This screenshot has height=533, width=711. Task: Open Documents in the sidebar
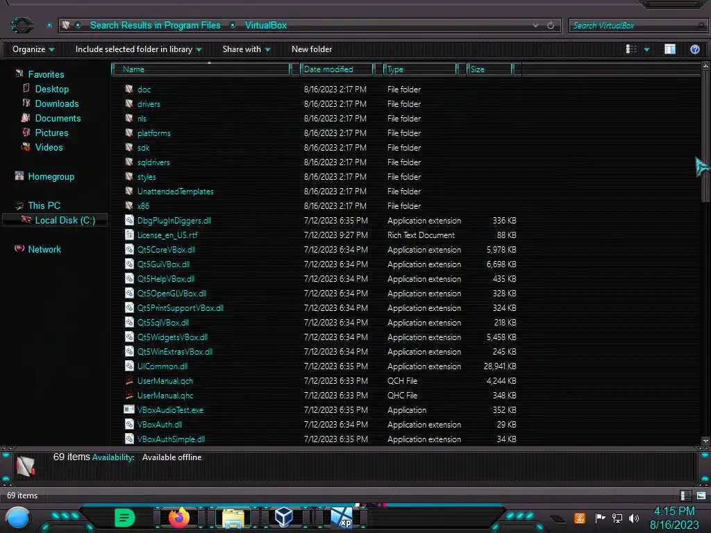(x=58, y=118)
